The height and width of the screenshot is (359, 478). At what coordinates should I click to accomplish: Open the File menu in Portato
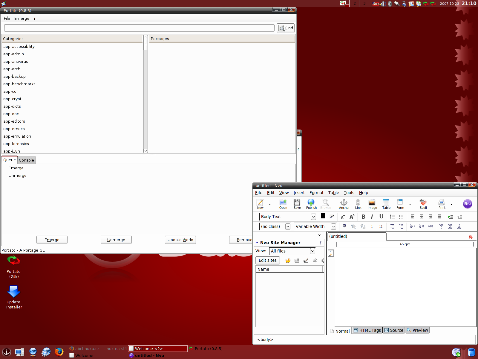[7, 19]
